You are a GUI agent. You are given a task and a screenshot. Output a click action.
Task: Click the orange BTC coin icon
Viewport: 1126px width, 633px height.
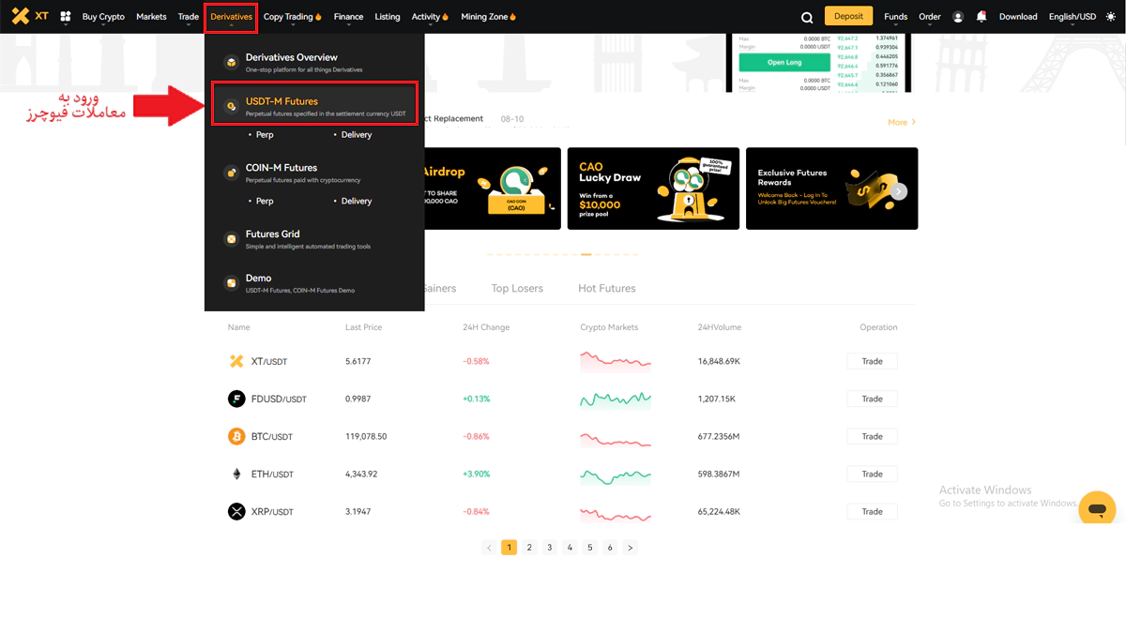(236, 436)
